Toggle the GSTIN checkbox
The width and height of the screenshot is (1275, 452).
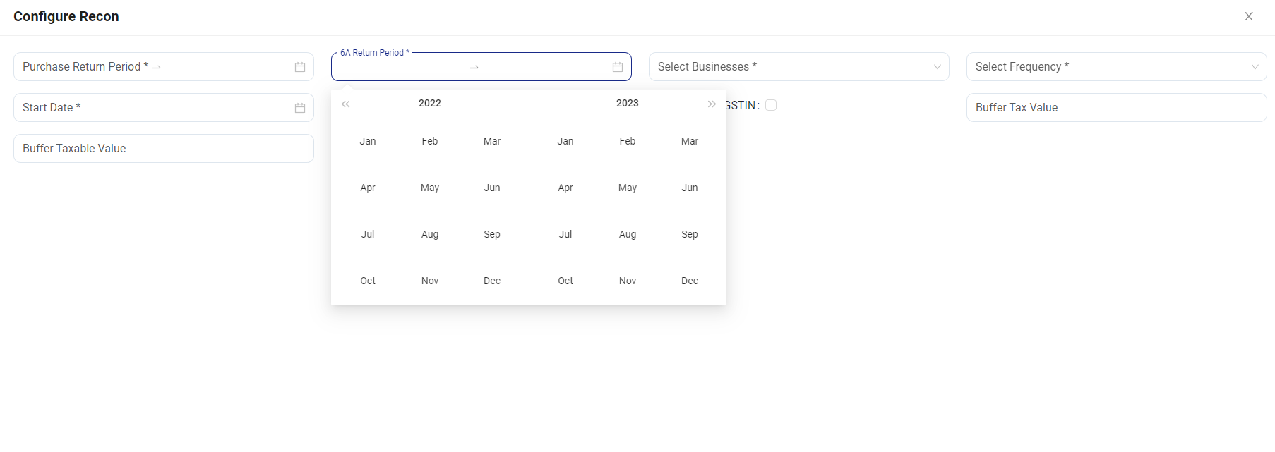click(771, 105)
